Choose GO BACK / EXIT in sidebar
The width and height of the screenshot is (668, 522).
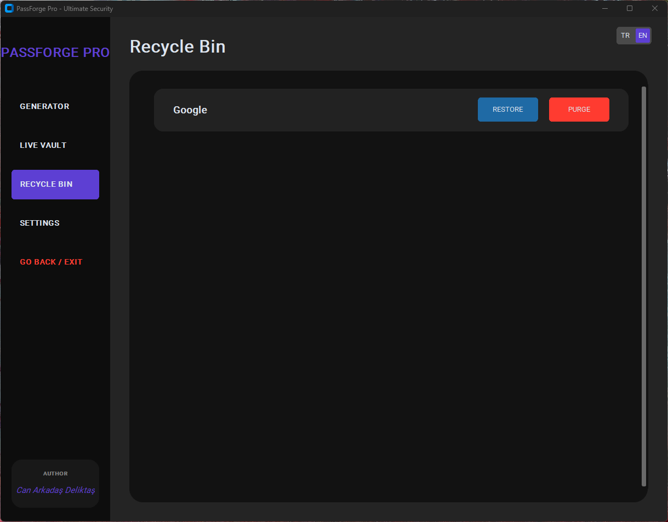tap(51, 262)
